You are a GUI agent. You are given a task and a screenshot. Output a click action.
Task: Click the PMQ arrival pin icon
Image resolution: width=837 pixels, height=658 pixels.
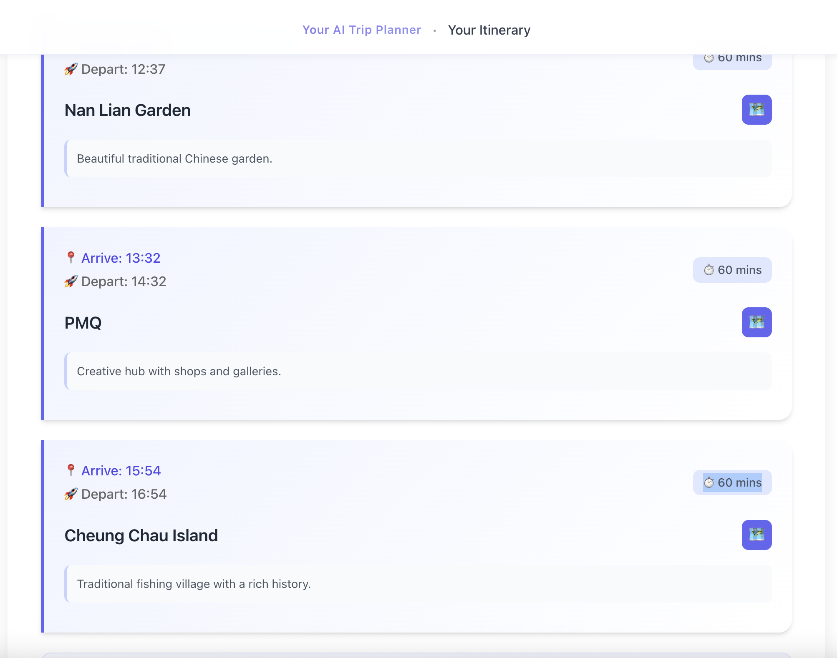pyautogui.click(x=71, y=258)
